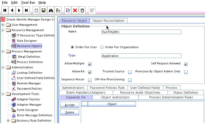Uncheck the Allow Multiple checkbox

point(90,64)
